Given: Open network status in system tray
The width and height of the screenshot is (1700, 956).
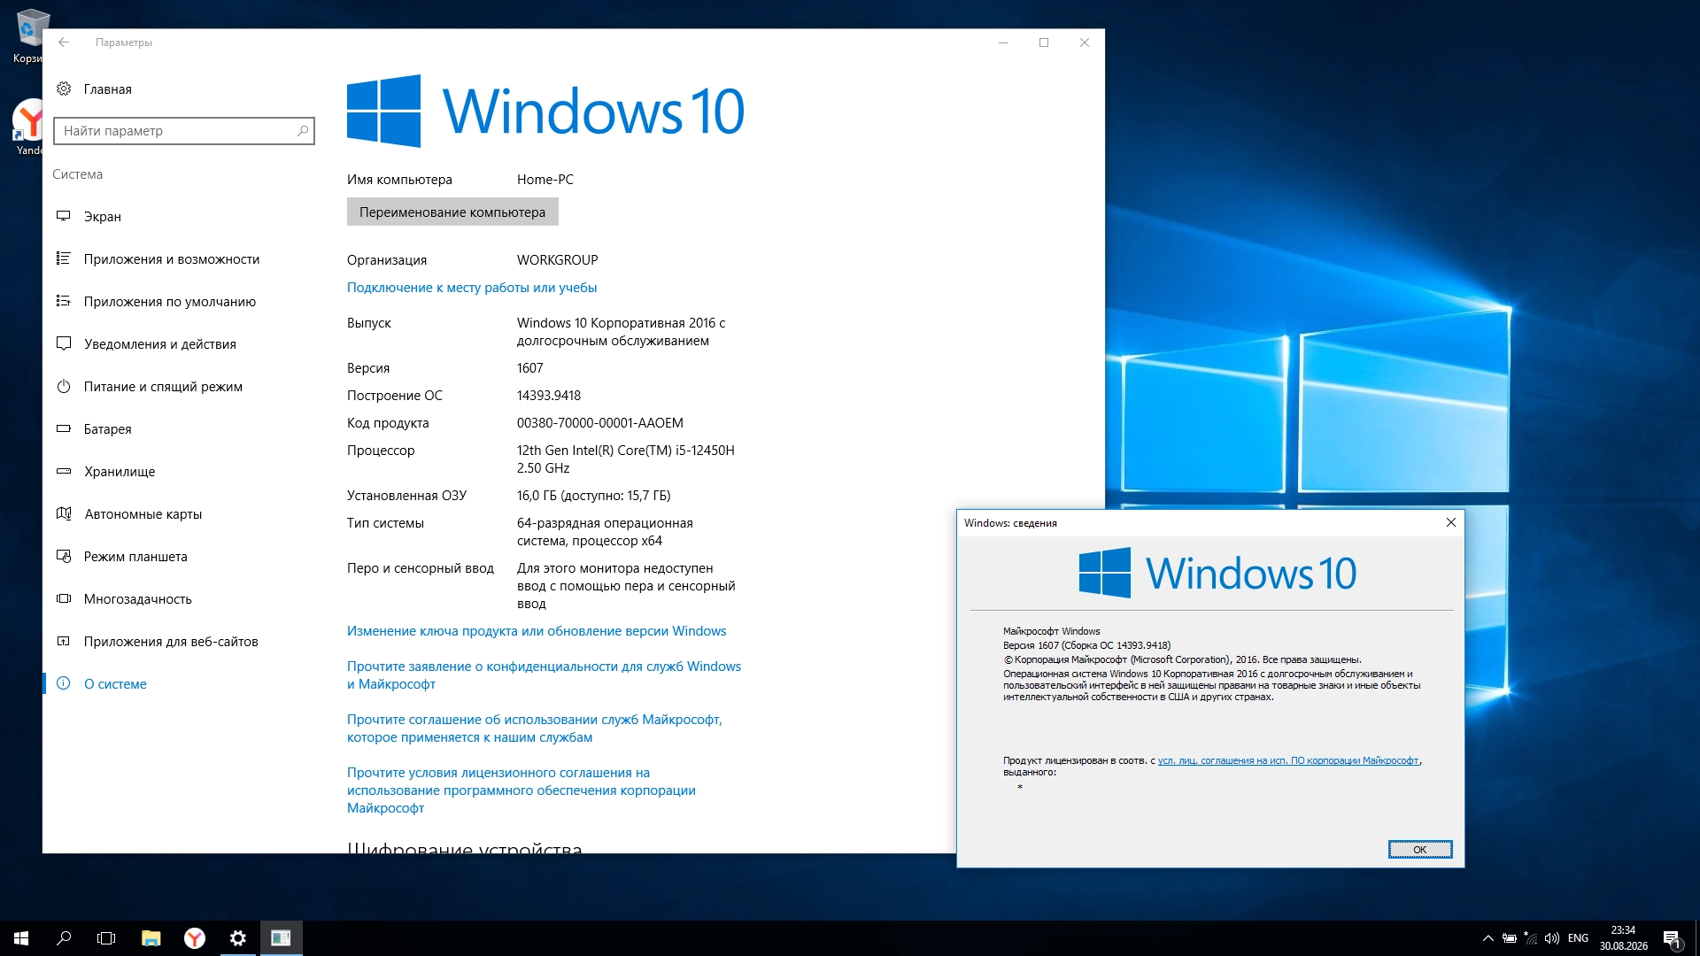Looking at the screenshot, I should (x=1531, y=938).
